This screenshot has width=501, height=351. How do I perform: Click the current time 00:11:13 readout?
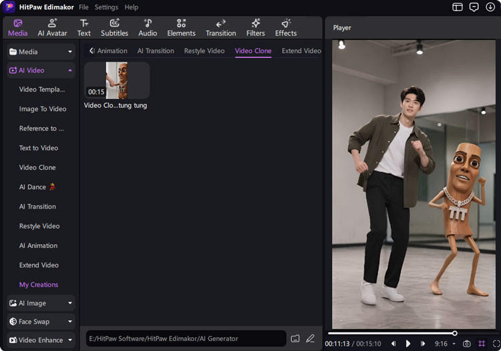tap(337, 344)
